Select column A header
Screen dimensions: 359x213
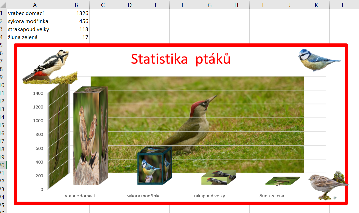click(35, 5)
